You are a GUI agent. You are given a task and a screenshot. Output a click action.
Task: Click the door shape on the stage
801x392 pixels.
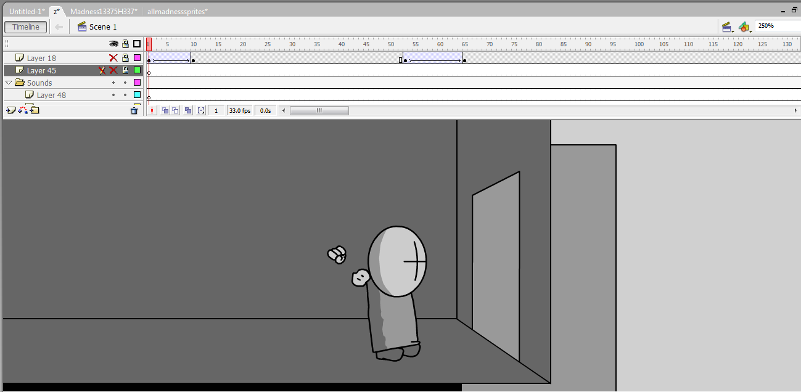point(496,266)
